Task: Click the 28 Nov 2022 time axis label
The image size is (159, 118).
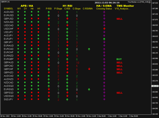Action: pos(5,116)
